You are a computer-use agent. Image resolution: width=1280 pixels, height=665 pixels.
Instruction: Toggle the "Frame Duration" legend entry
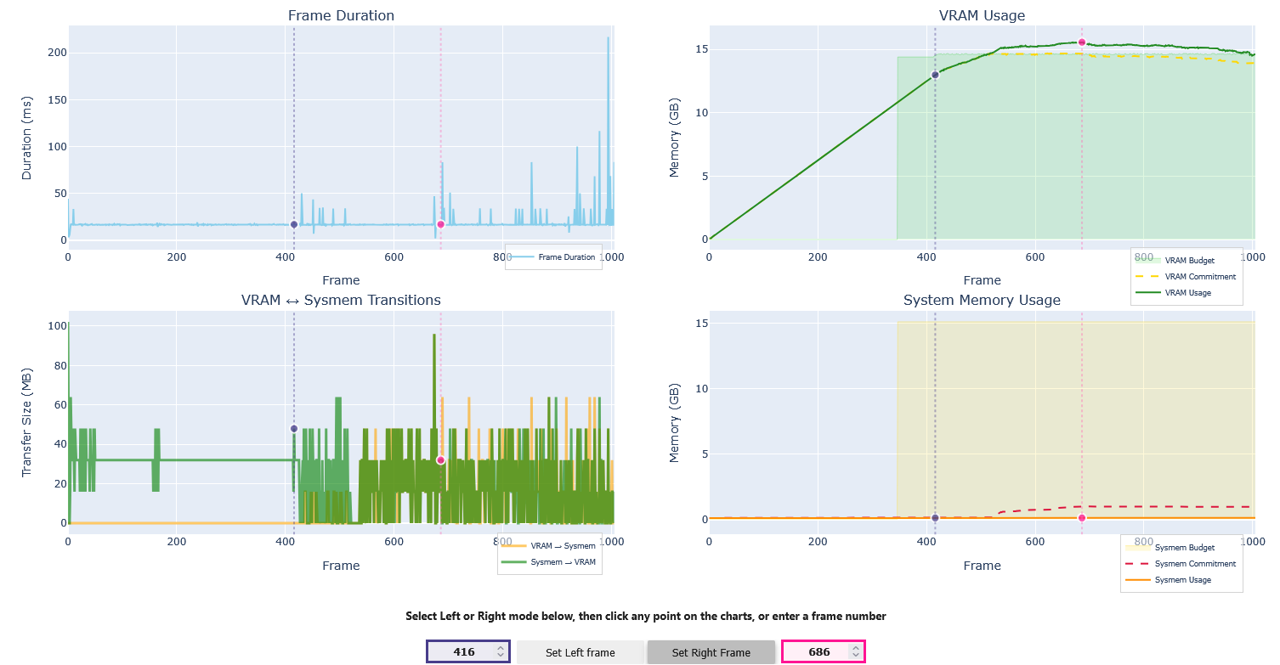568,256
